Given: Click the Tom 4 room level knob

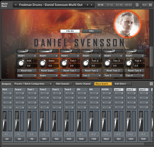Looking at the screenshot, I should 129,63.
